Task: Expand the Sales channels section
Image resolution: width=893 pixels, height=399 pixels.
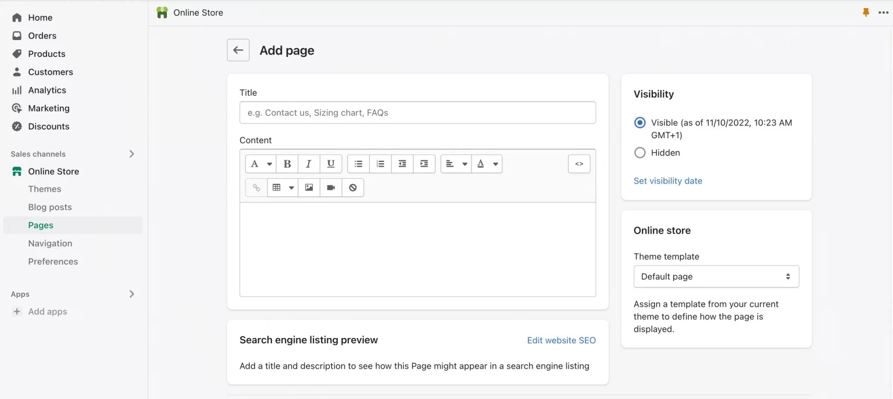Action: pyautogui.click(x=132, y=154)
